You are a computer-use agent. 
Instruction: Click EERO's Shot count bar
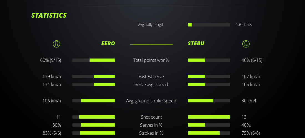(x=94, y=117)
